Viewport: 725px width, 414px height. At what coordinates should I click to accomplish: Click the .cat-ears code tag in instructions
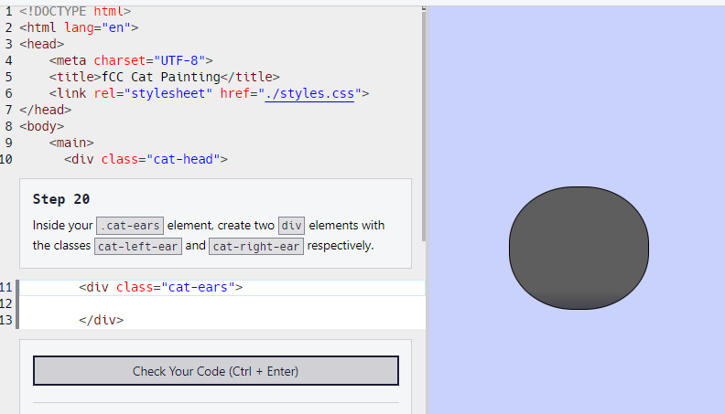130,226
